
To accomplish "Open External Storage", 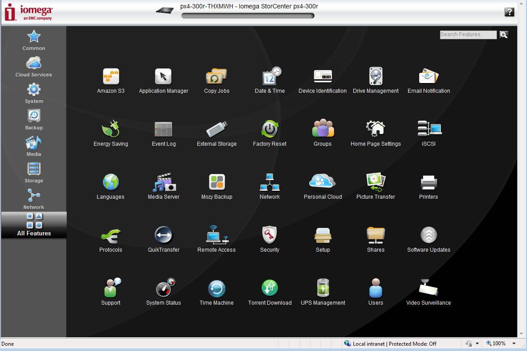I will click(216, 134).
